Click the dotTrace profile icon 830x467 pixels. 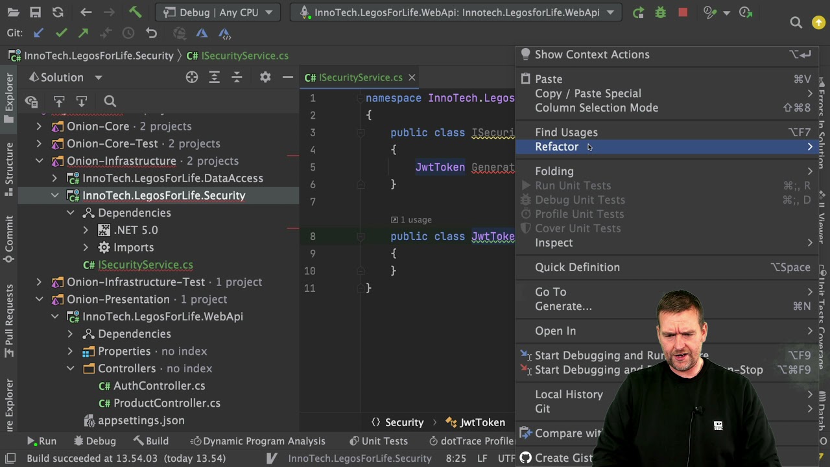pos(710,12)
